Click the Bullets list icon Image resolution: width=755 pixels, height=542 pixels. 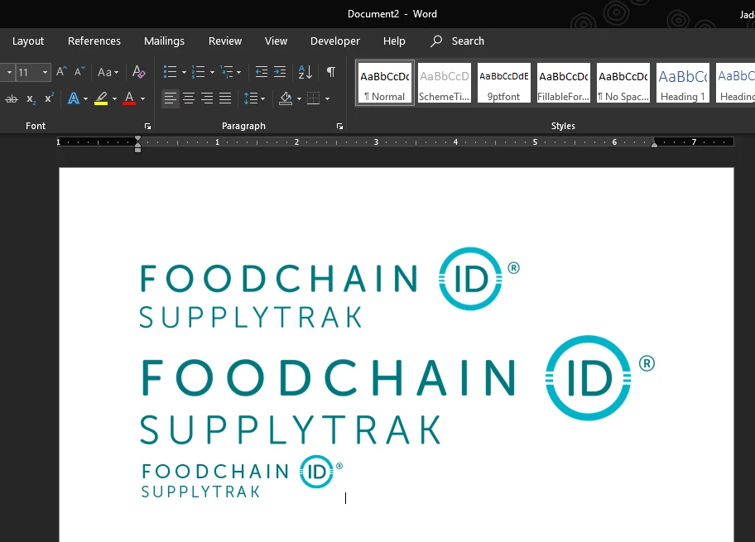170,72
